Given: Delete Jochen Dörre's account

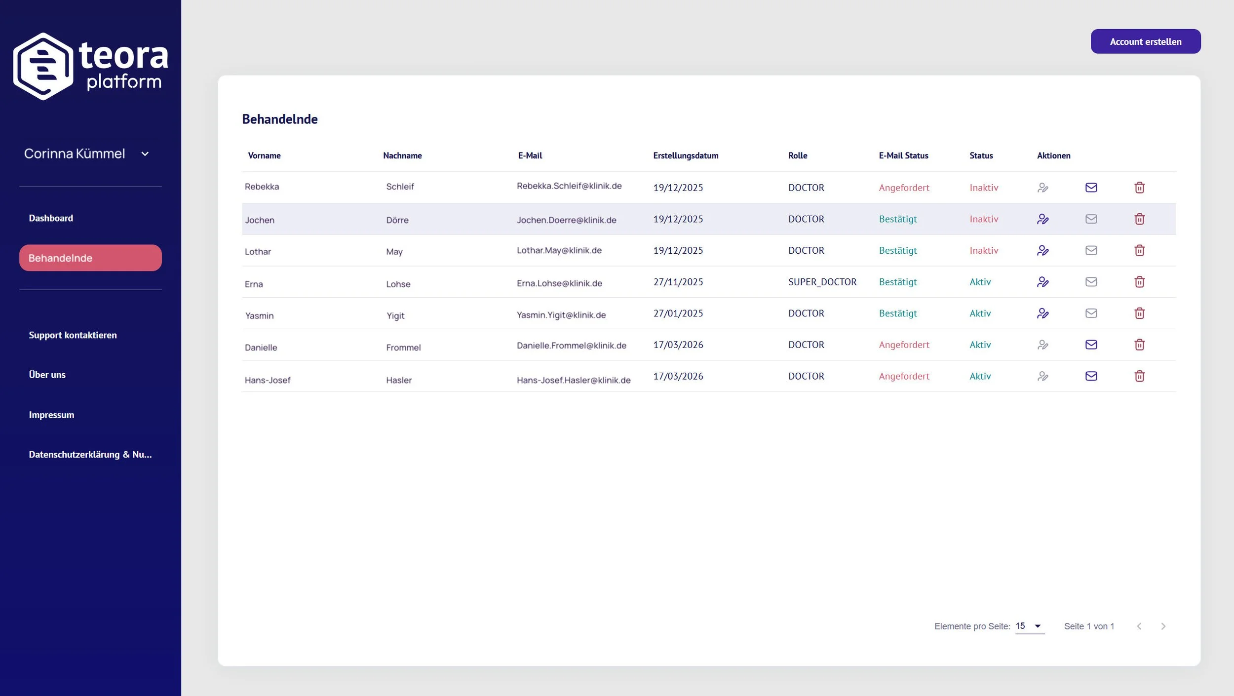Looking at the screenshot, I should coord(1139,219).
